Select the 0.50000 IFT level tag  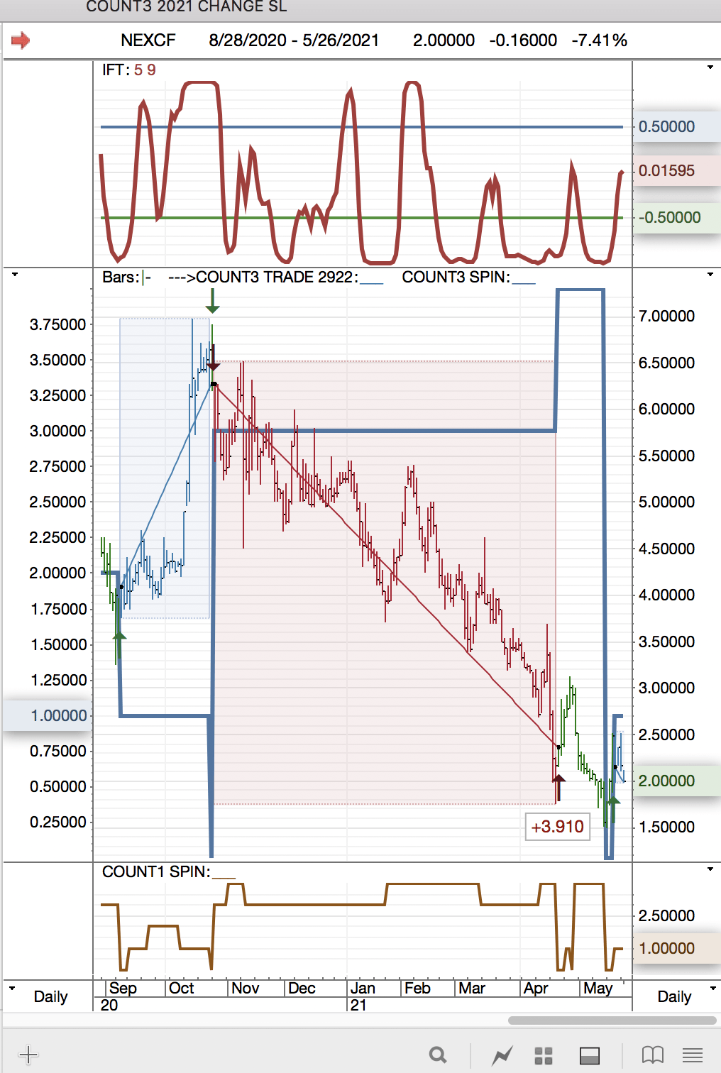click(676, 126)
